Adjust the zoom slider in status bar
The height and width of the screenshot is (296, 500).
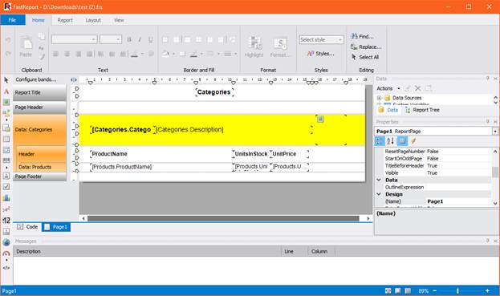point(457,290)
